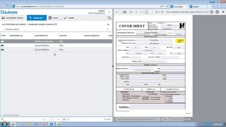Viewport: 226px width, 127px height.
Task: Toggle the Fireplace checkbox on cover sheet
Action: (x=146, y=89)
